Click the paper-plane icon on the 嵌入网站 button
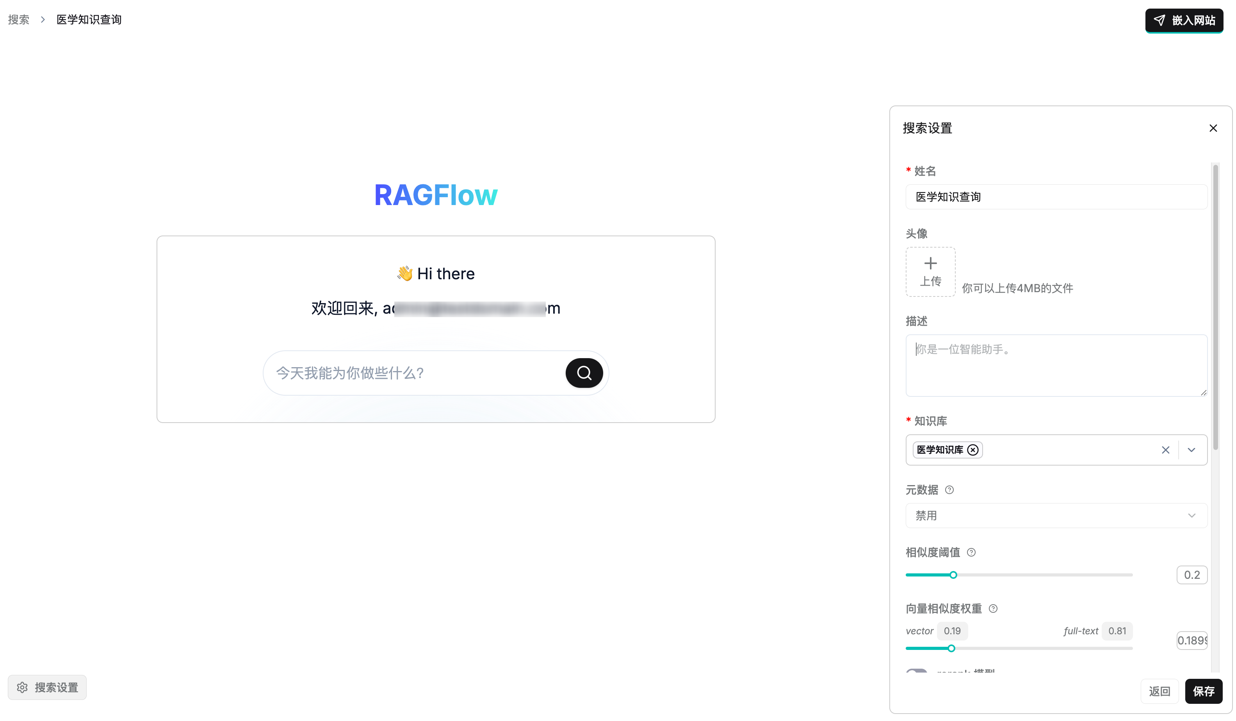The width and height of the screenshot is (1236, 721). click(1159, 20)
